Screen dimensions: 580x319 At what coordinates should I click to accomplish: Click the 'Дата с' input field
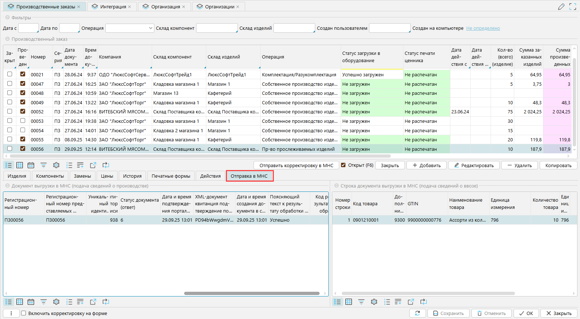click(x=28, y=28)
